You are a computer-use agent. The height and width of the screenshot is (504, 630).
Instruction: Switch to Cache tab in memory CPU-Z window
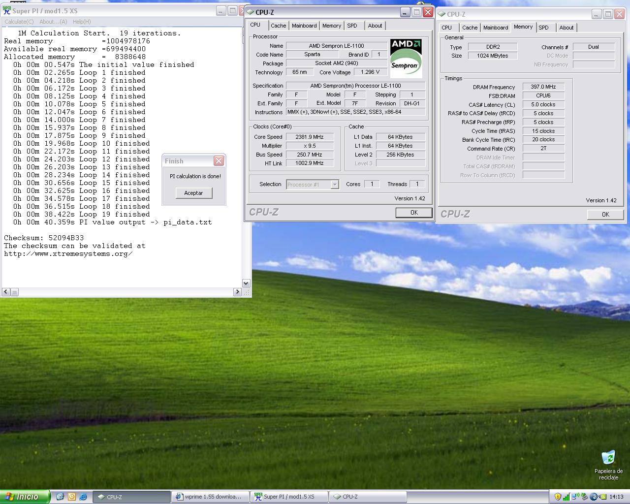[470, 28]
